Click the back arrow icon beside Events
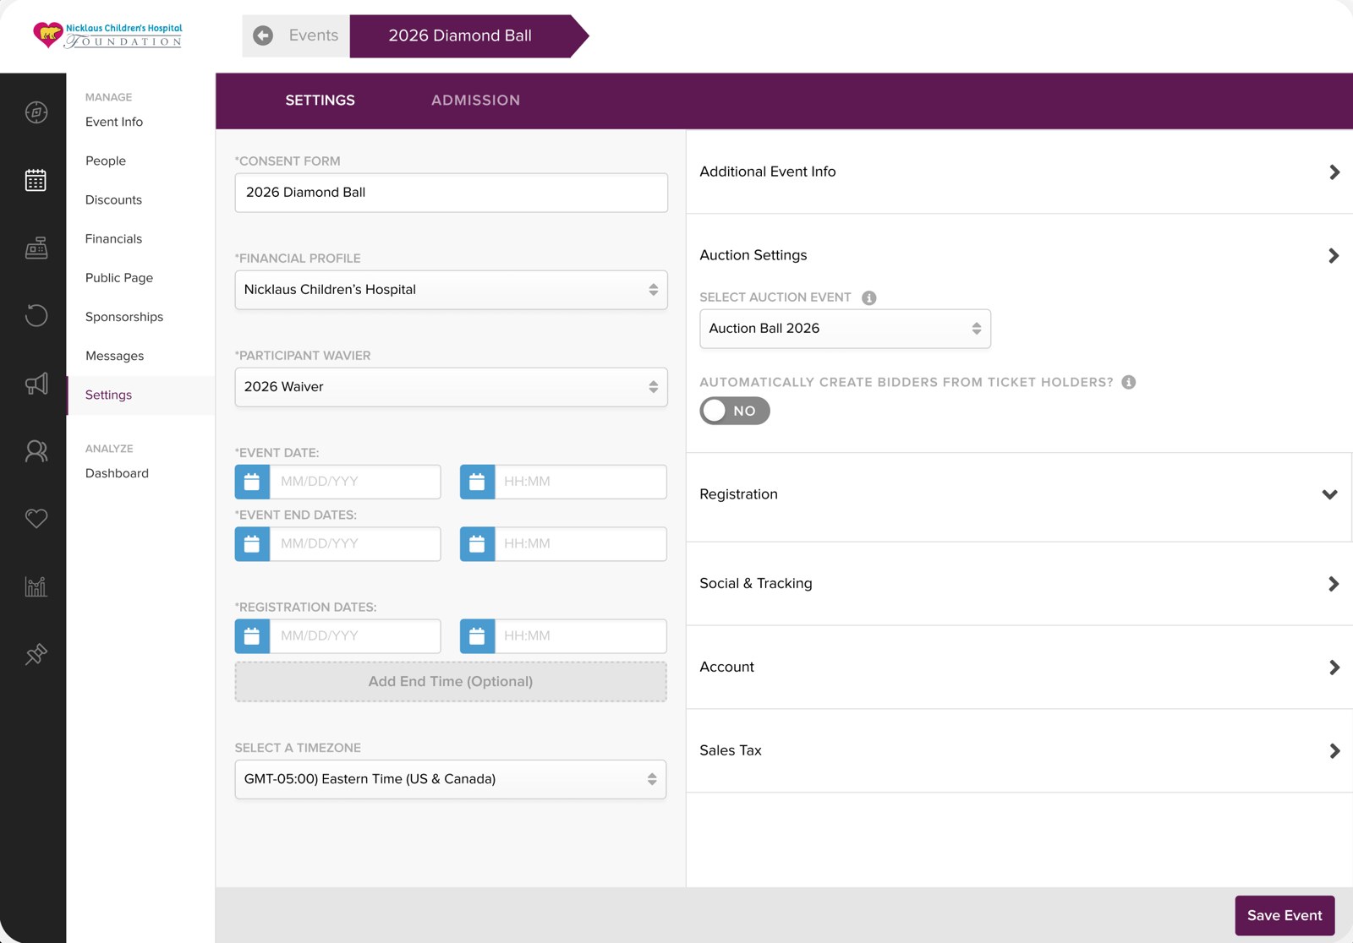Image resolution: width=1353 pixels, height=943 pixels. pyautogui.click(x=263, y=35)
